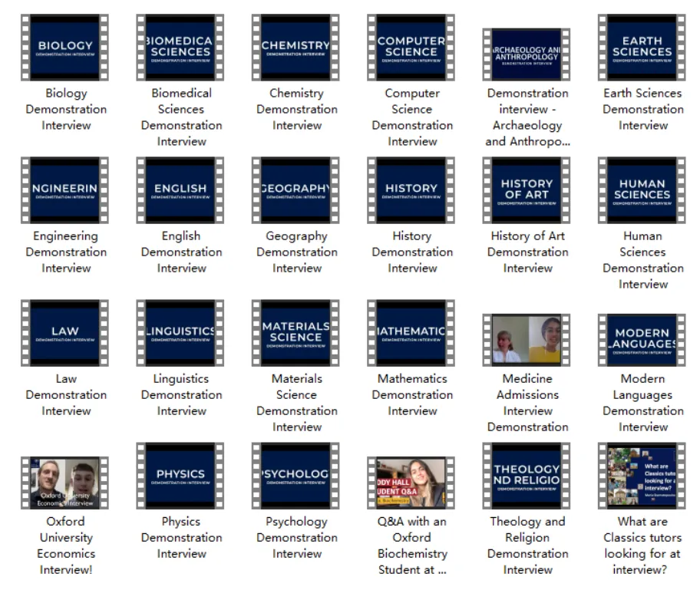Select the Materials Science video icon

pos(296,333)
